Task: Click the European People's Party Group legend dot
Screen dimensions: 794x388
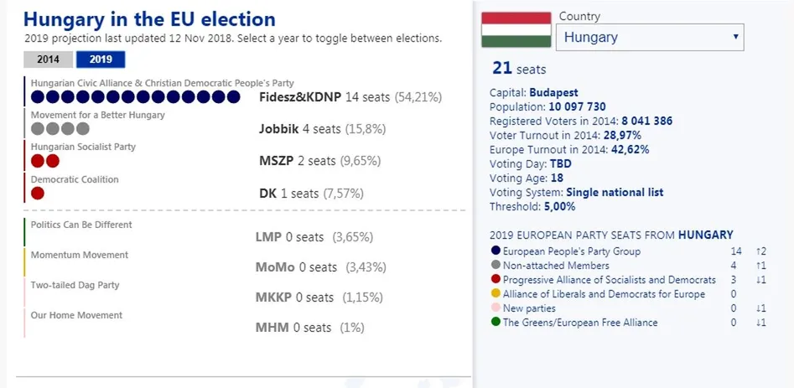Action: (496, 251)
